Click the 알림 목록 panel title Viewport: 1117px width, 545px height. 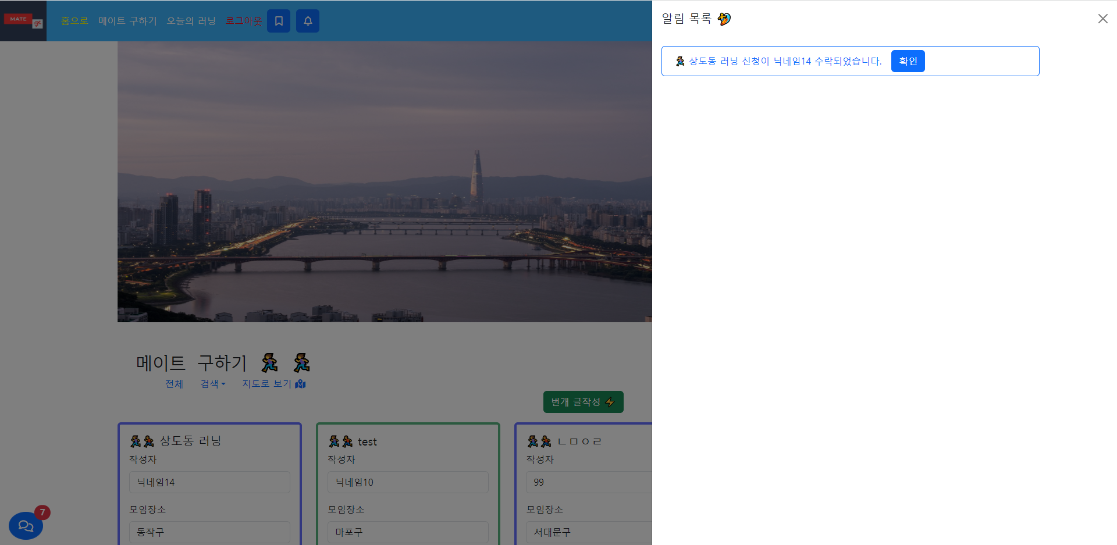[x=686, y=19]
